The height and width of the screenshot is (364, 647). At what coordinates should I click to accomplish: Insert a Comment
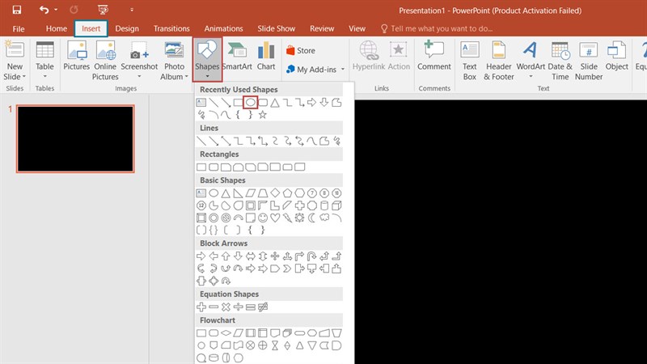(433, 56)
